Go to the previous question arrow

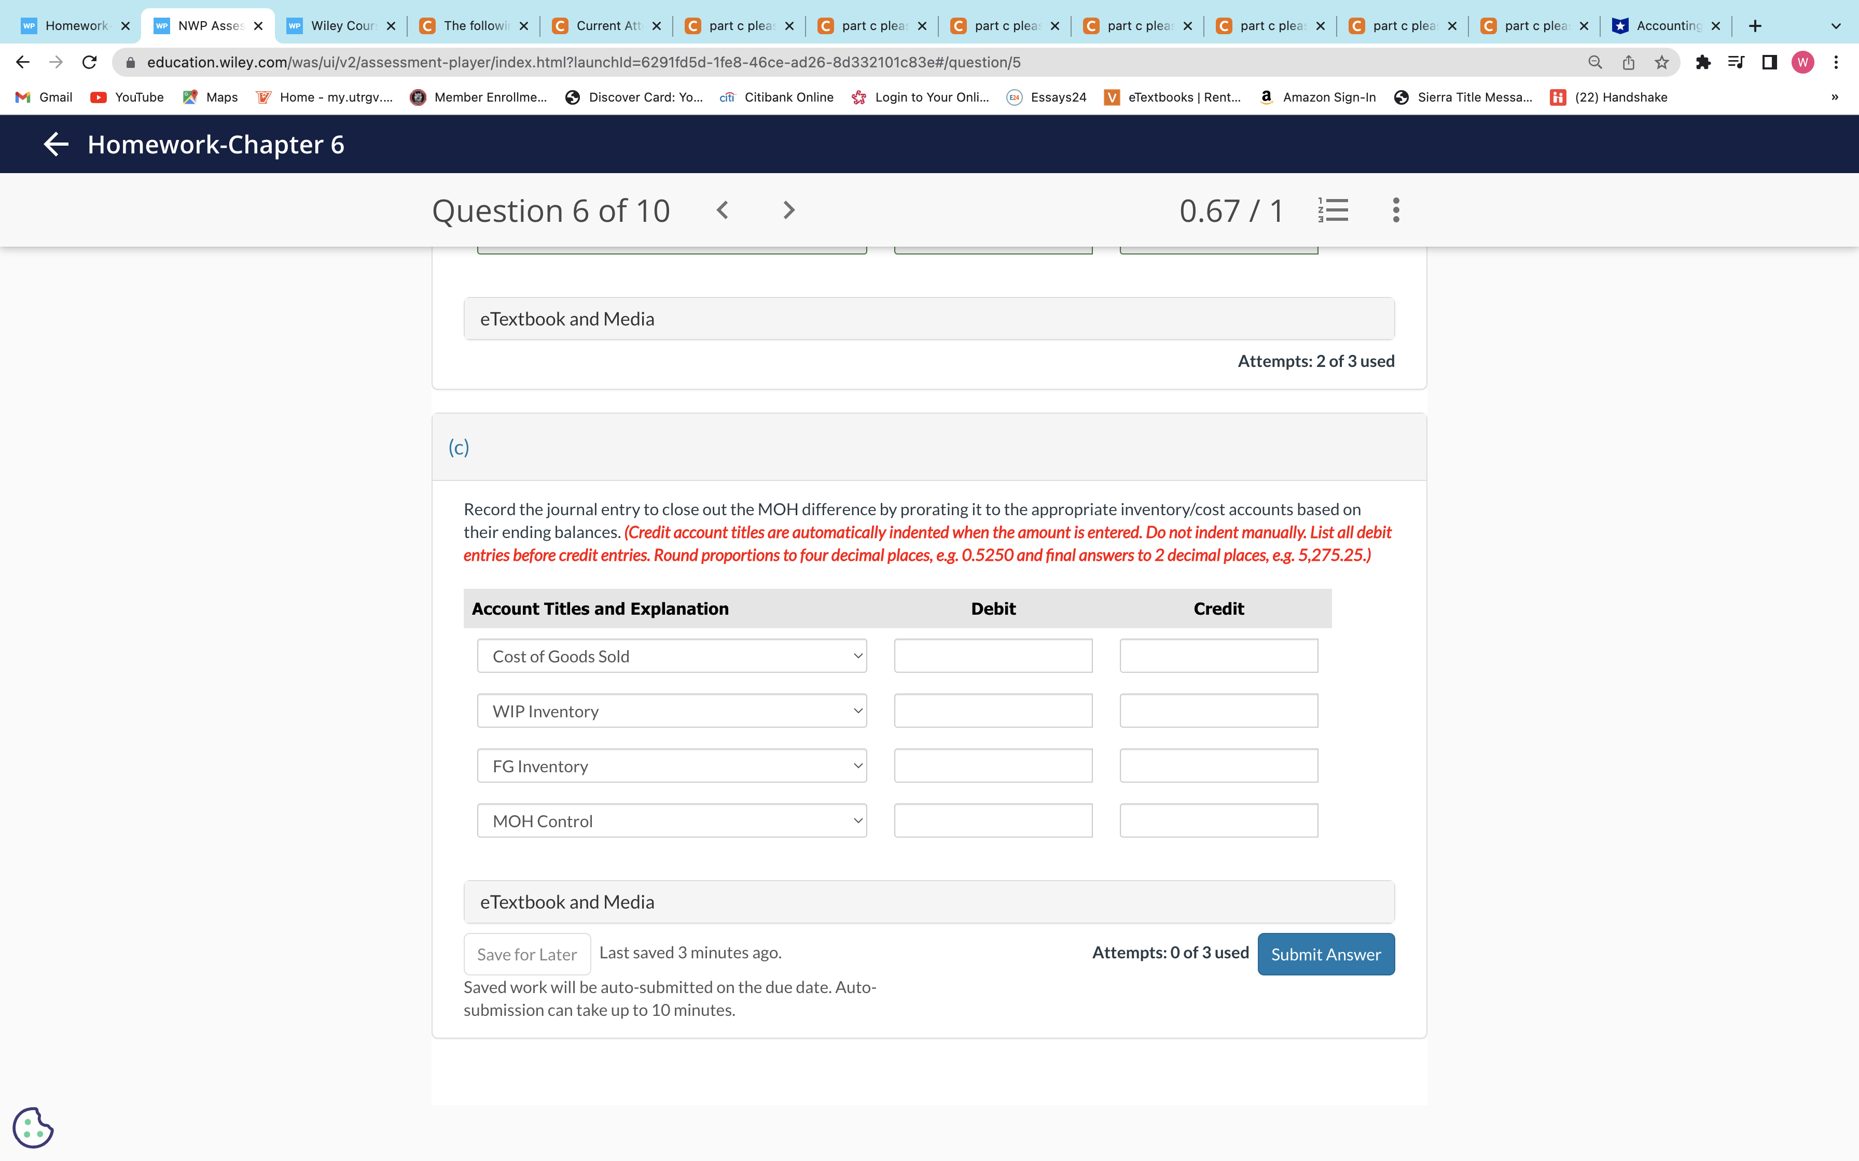pos(722,210)
